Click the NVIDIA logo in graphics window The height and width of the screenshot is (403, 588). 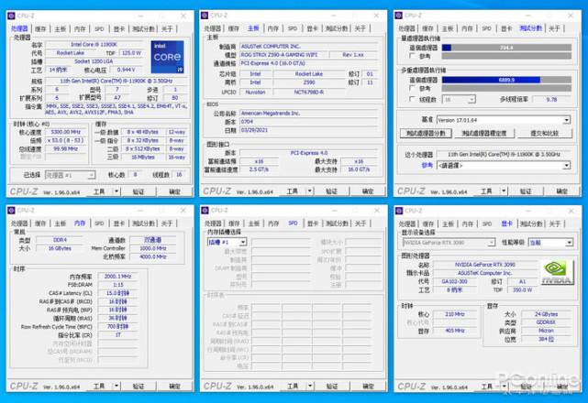pos(557,272)
